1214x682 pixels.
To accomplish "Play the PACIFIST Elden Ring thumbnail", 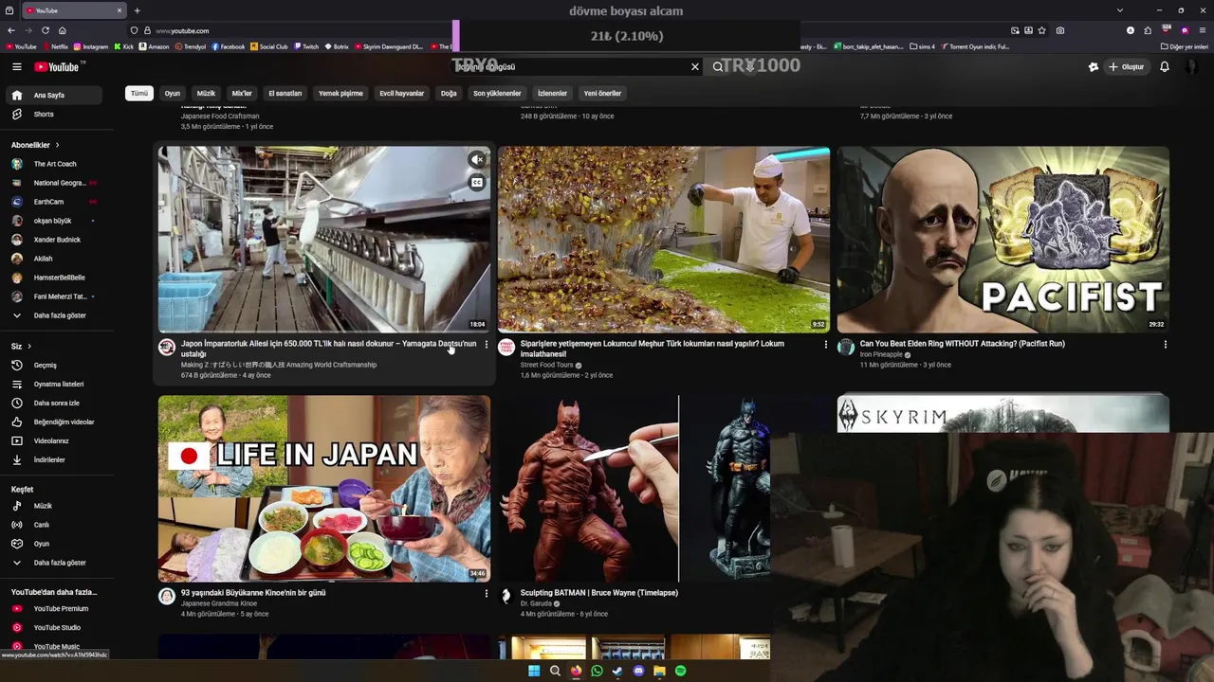I will click(1003, 239).
